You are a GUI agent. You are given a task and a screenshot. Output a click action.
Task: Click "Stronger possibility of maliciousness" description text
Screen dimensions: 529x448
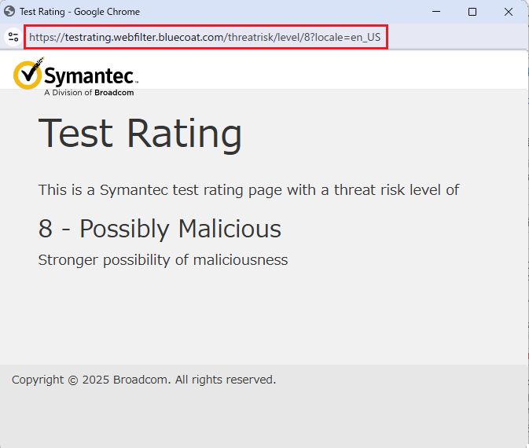(x=163, y=260)
